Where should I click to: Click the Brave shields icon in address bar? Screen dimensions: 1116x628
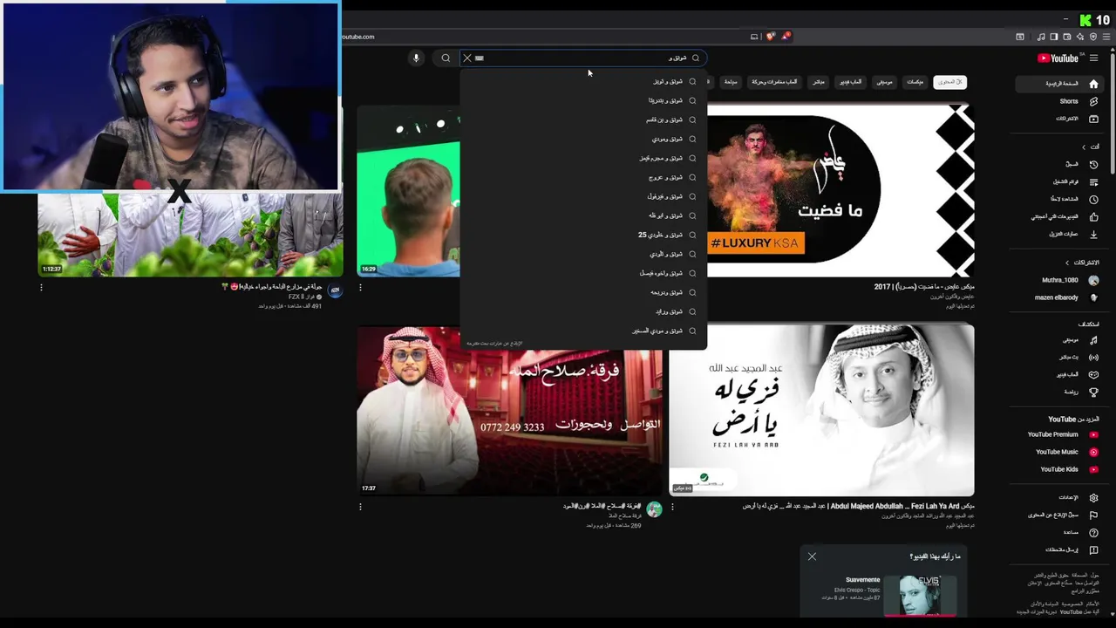point(770,37)
